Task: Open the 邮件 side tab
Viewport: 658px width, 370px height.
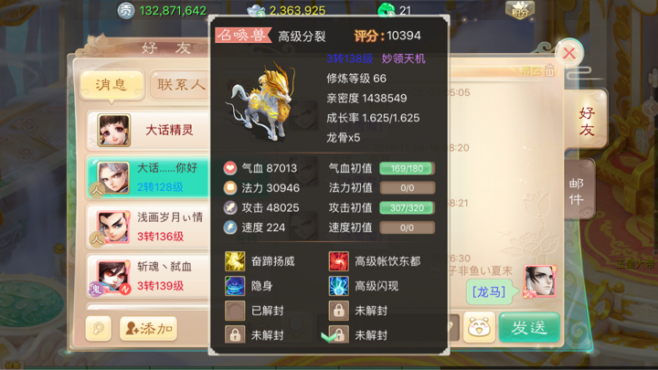Action: tap(578, 191)
